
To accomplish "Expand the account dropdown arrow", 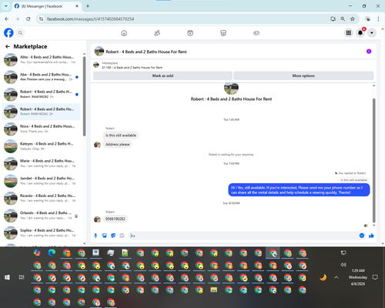I will pos(372,33).
